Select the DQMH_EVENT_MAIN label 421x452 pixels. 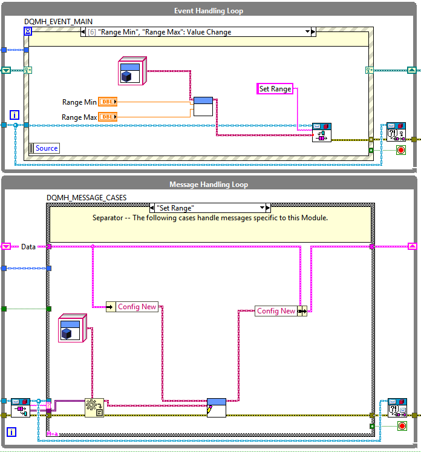coord(58,22)
